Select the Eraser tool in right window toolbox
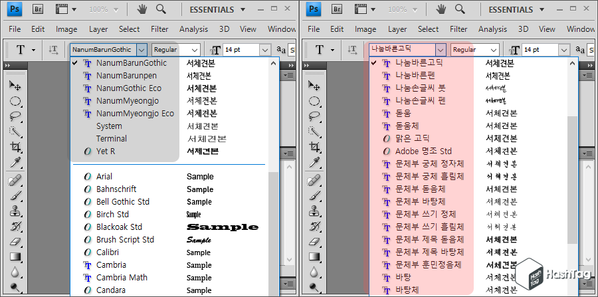The width and height of the screenshot is (598, 297). pos(314,241)
